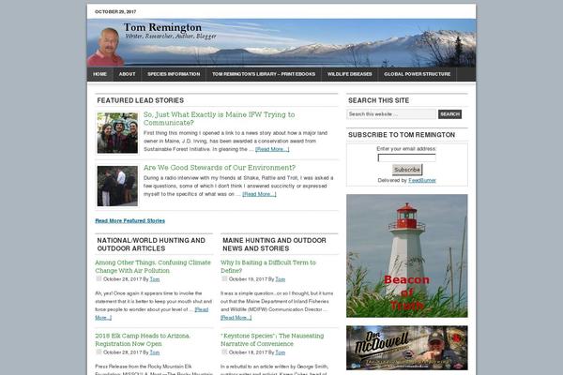Open the Read More Featured Stories link

pyautogui.click(x=130, y=220)
